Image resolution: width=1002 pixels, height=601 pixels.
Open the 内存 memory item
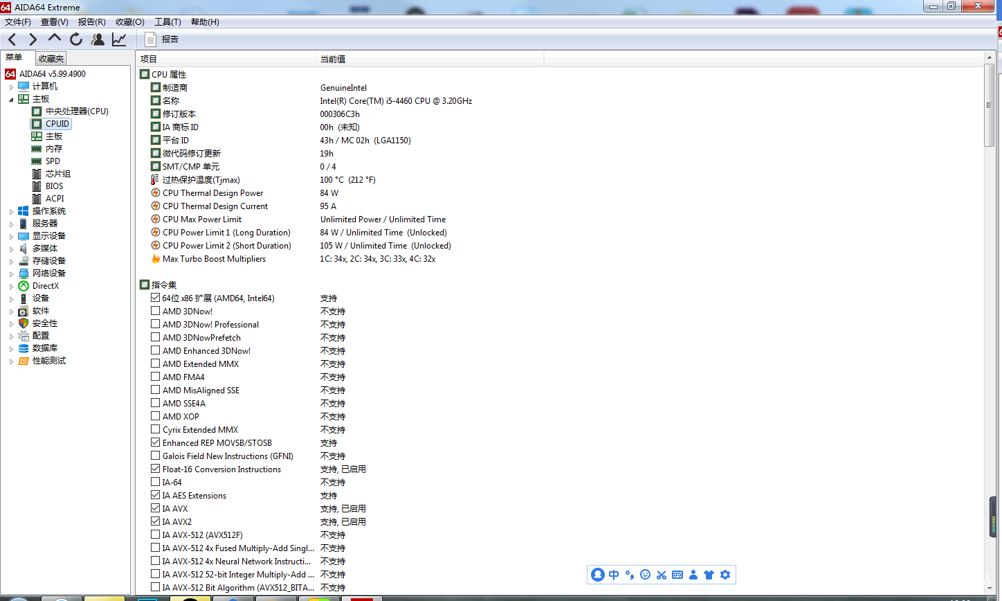pos(54,149)
